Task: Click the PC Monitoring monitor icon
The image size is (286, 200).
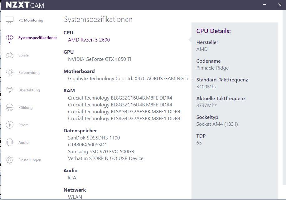Action: pyautogui.click(x=10, y=20)
